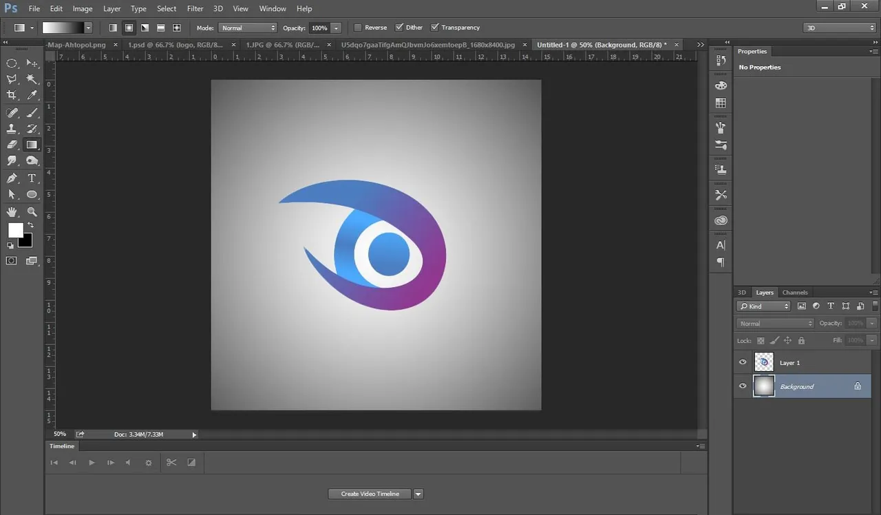Open the Properties panel menu

click(x=873, y=52)
